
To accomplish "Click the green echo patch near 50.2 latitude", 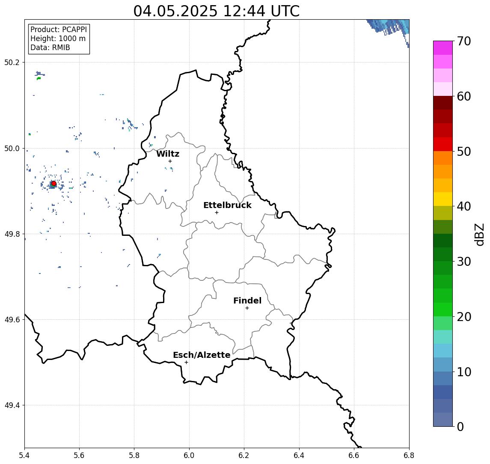I will (x=39, y=78).
